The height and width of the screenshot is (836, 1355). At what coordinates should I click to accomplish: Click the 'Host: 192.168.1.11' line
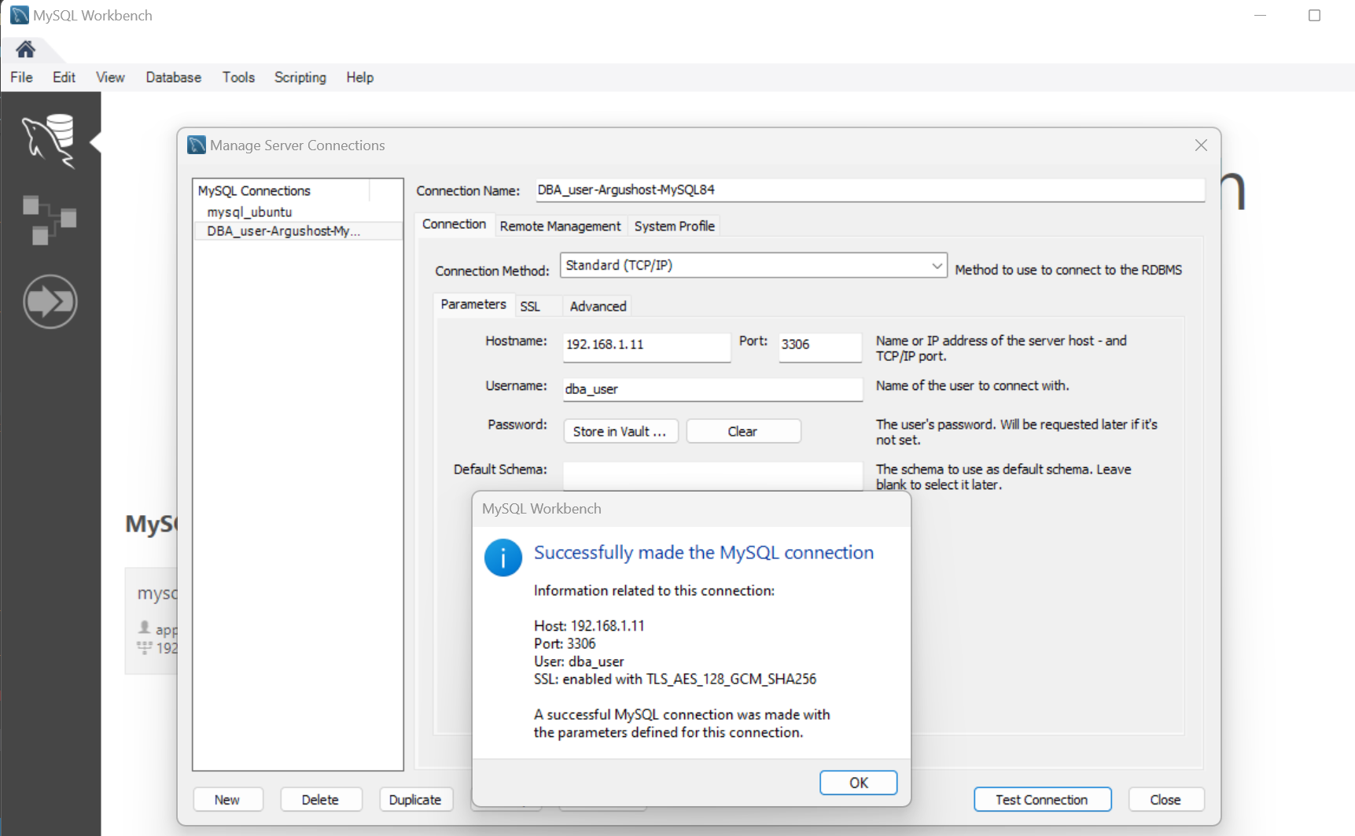click(589, 626)
